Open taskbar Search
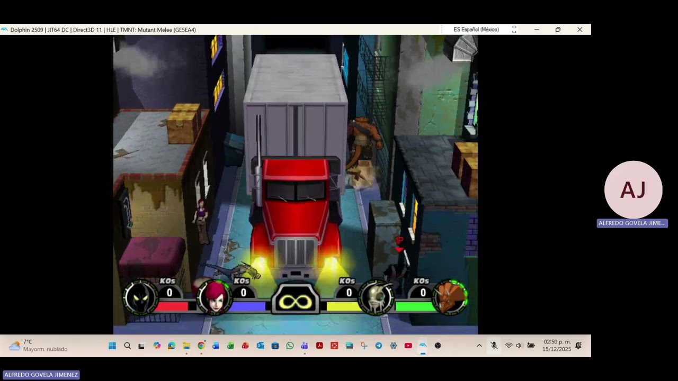Image resolution: width=678 pixels, height=381 pixels. pos(127,346)
